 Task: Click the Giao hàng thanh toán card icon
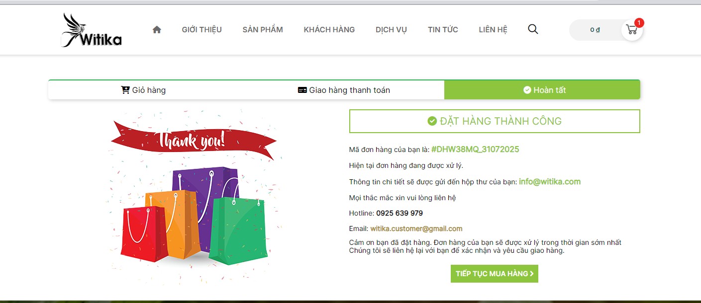coord(302,90)
